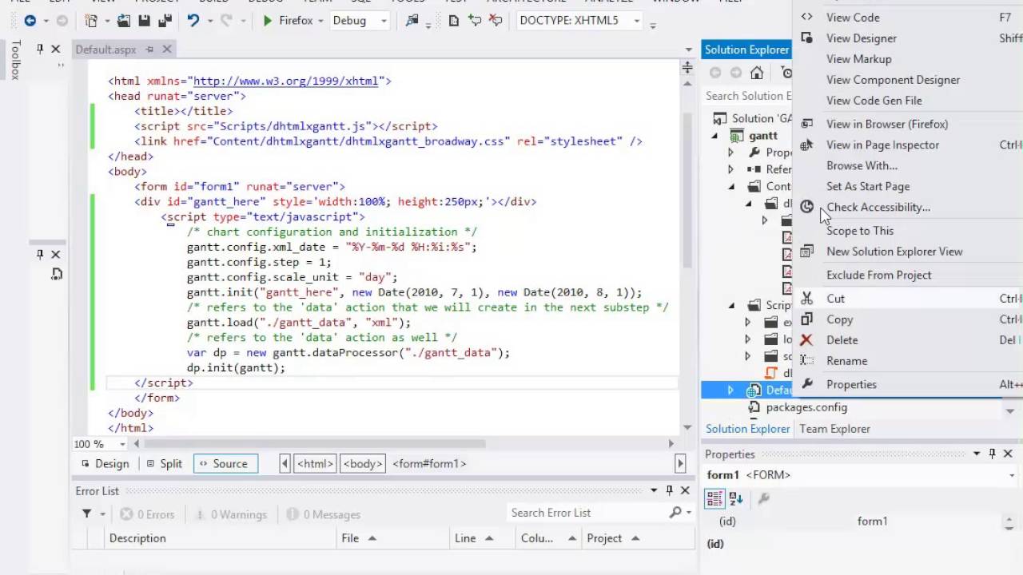1023x575 pixels.
Task: Click the document icon before comment icons
Action: pyautogui.click(x=454, y=21)
